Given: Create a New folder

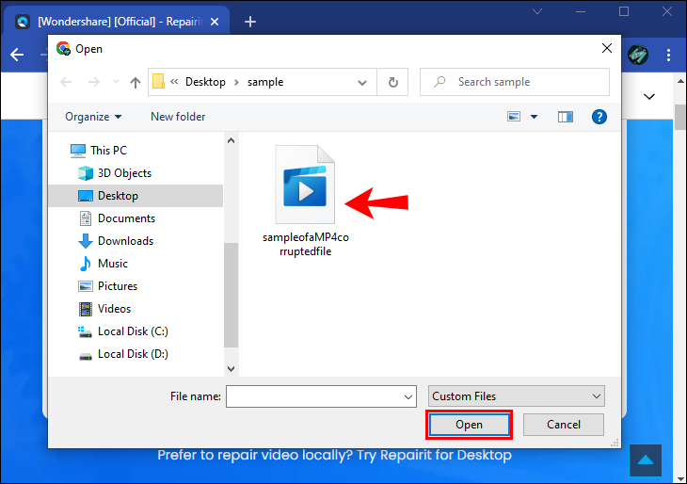Looking at the screenshot, I should click(x=178, y=117).
